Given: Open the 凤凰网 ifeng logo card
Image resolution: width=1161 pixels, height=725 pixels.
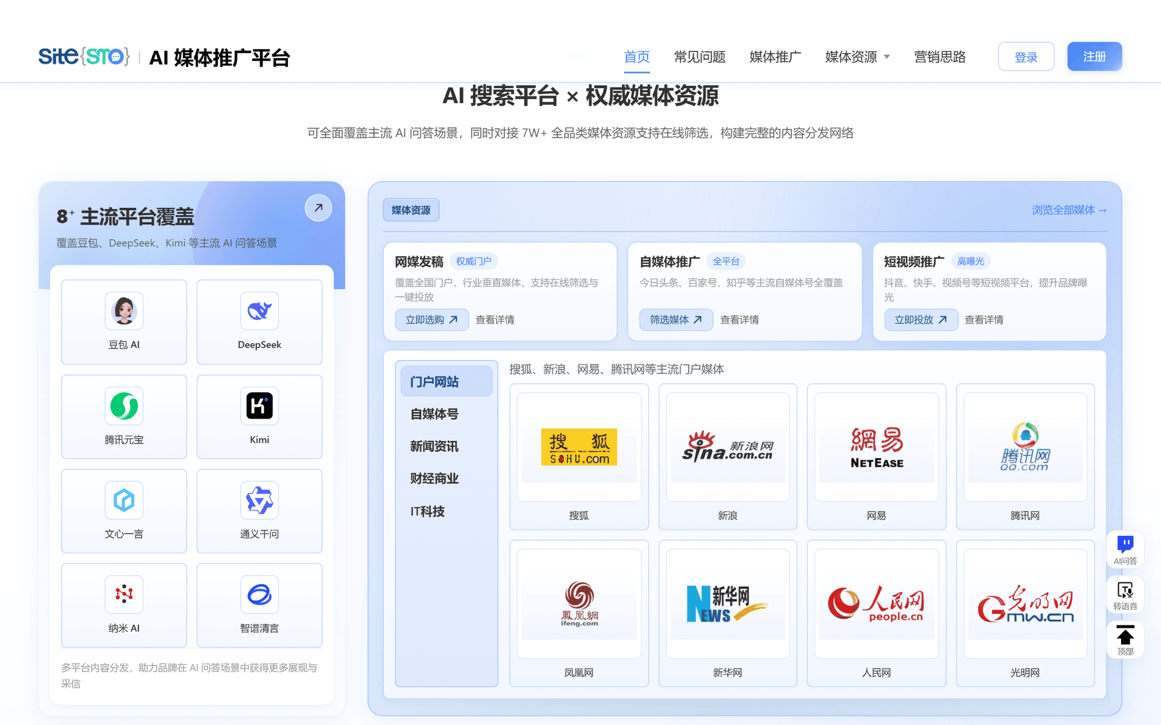Looking at the screenshot, I should tap(579, 613).
